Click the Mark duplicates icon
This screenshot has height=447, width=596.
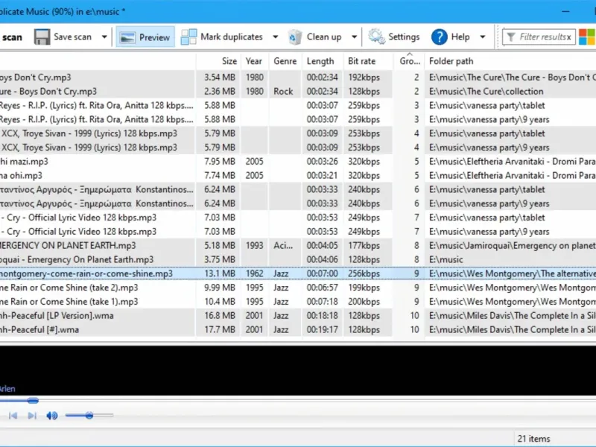point(189,37)
